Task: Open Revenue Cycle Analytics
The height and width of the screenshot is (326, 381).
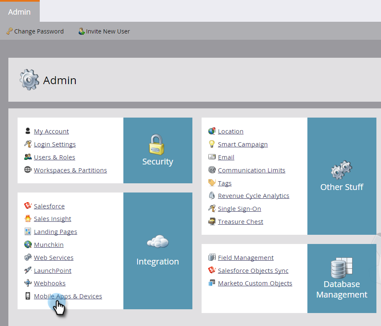Action: click(x=253, y=196)
